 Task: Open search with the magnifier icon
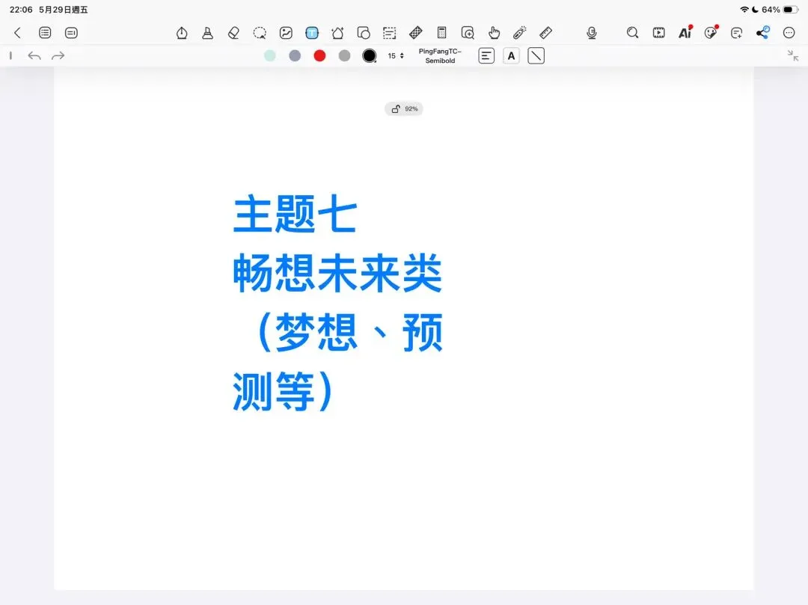click(x=632, y=33)
